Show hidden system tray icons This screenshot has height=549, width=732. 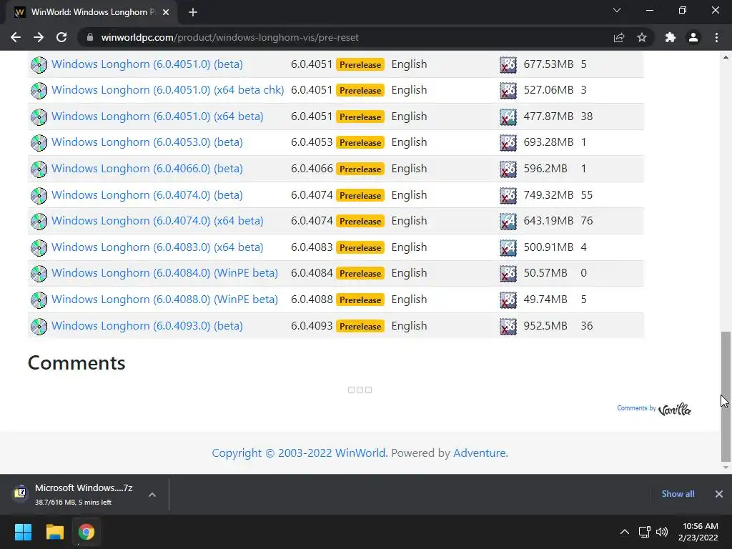coord(624,532)
